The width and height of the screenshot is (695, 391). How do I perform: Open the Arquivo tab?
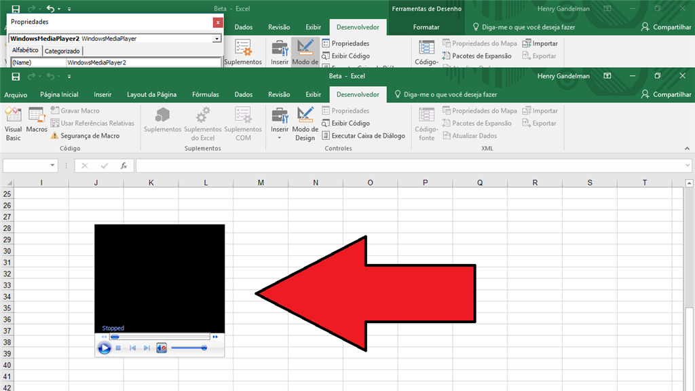[16, 94]
